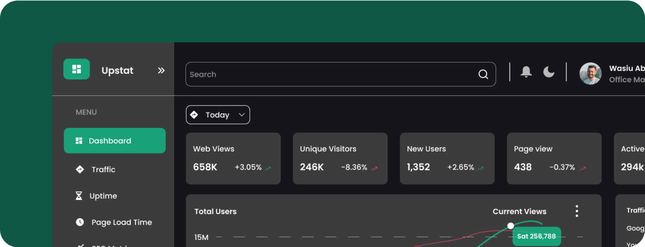The width and height of the screenshot is (645, 247).
Task: Open notifications bell icon
Action: (526, 71)
